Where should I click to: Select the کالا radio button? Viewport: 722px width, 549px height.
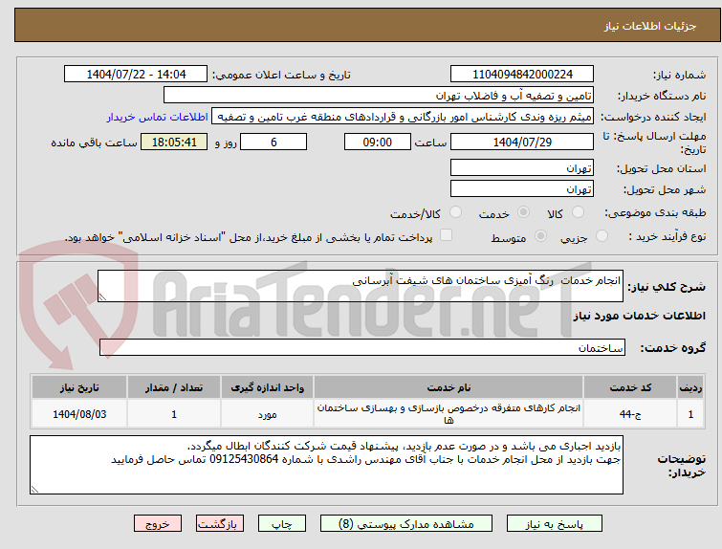(578, 212)
